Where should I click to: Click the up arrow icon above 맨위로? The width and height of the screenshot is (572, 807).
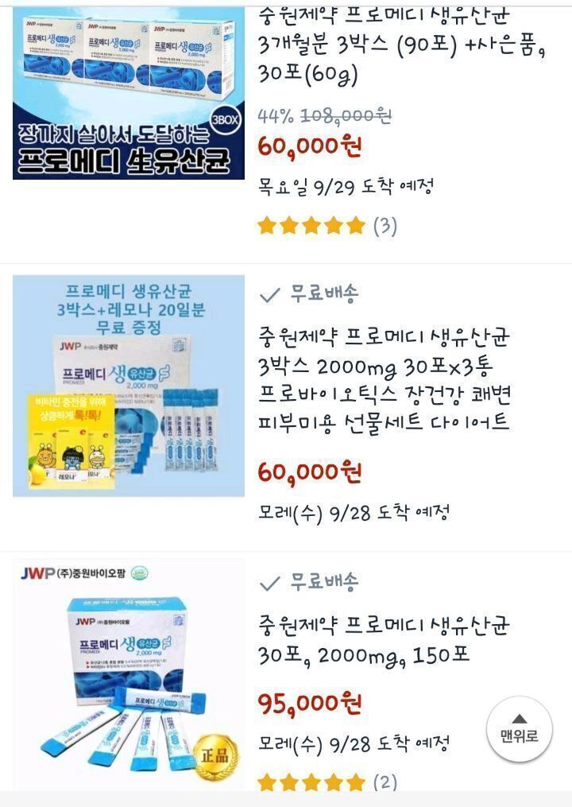point(520,719)
